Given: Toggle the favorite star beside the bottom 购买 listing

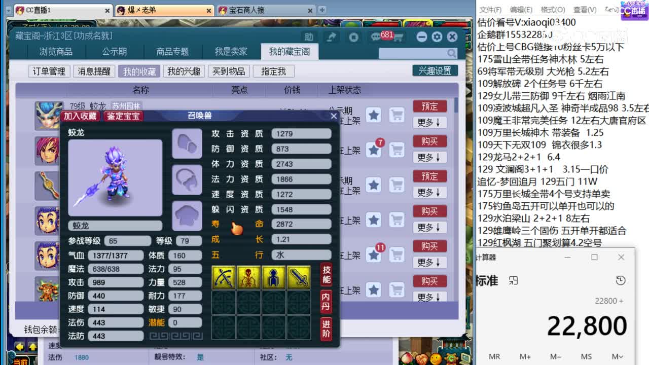Looking at the screenshot, I should (374, 290).
